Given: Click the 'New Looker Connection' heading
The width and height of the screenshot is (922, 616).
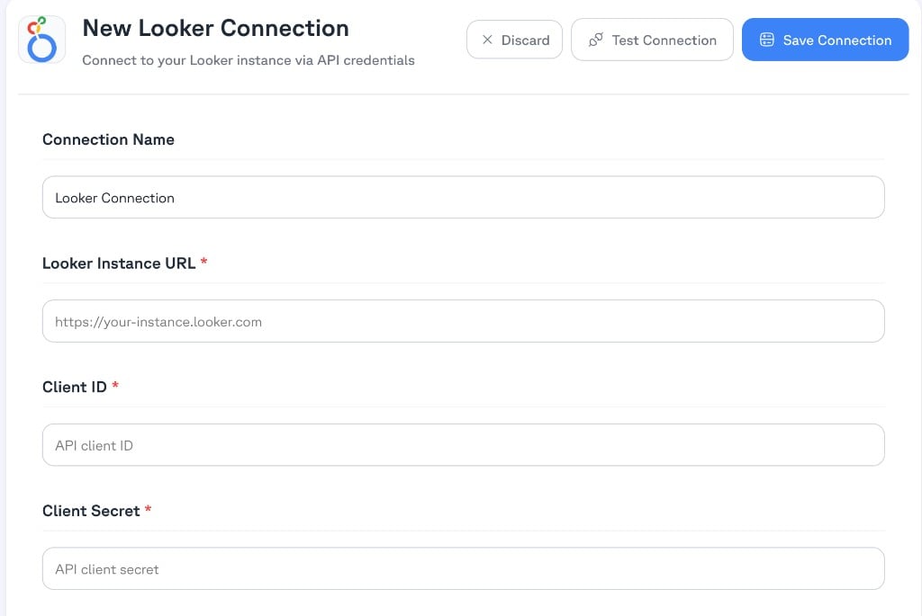Looking at the screenshot, I should tap(216, 28).
